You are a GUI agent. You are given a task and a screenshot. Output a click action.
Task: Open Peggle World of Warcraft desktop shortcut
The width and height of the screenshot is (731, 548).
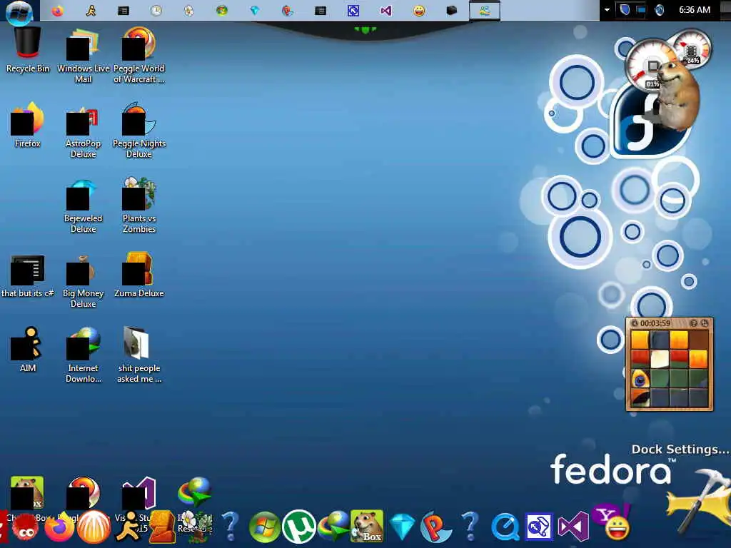[x=139, y=55]
